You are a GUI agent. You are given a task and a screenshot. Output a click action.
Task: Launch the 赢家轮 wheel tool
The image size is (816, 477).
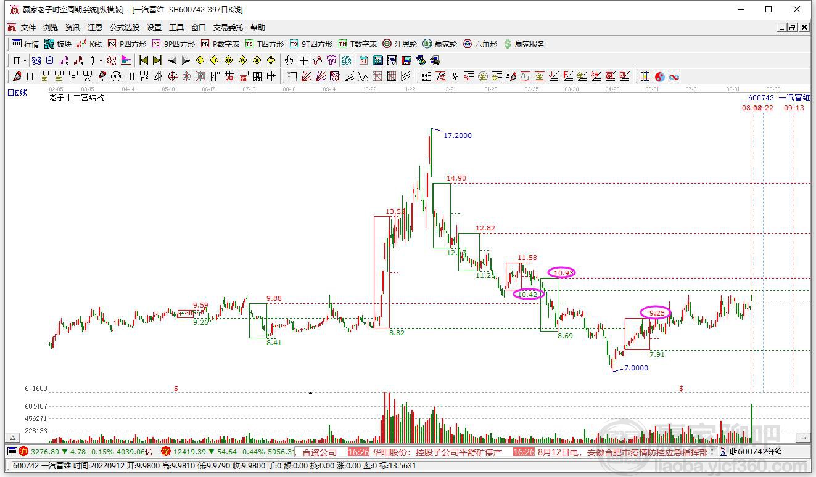point(440,44)
